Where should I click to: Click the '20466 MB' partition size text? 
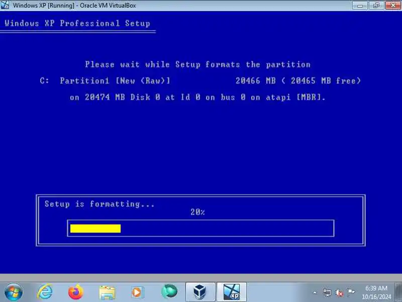pyautogui.click(x=256, y=81)
